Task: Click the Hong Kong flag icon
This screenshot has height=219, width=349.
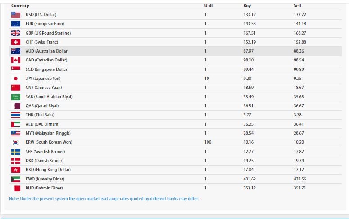Action: tap(16, 170)
